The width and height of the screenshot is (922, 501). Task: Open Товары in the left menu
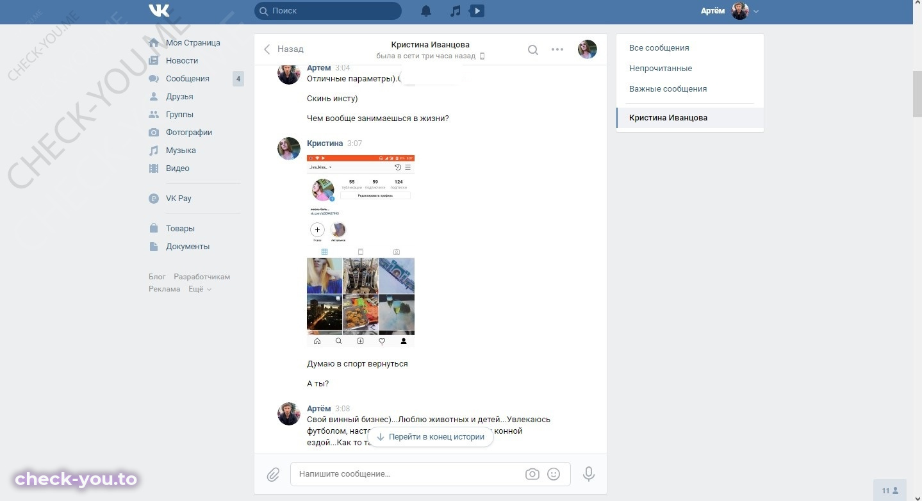180,229
